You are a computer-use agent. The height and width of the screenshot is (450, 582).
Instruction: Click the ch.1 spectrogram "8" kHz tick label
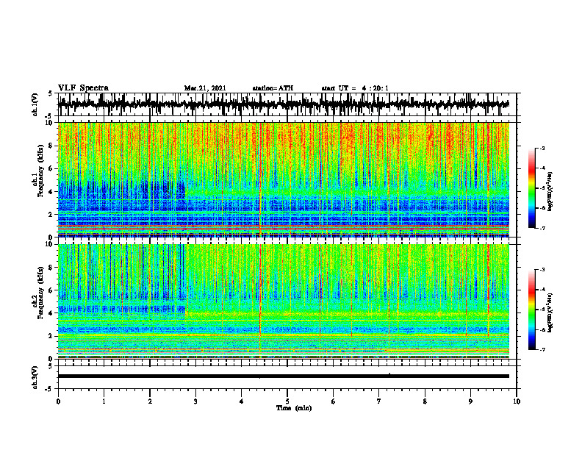[x=51, y=146]
